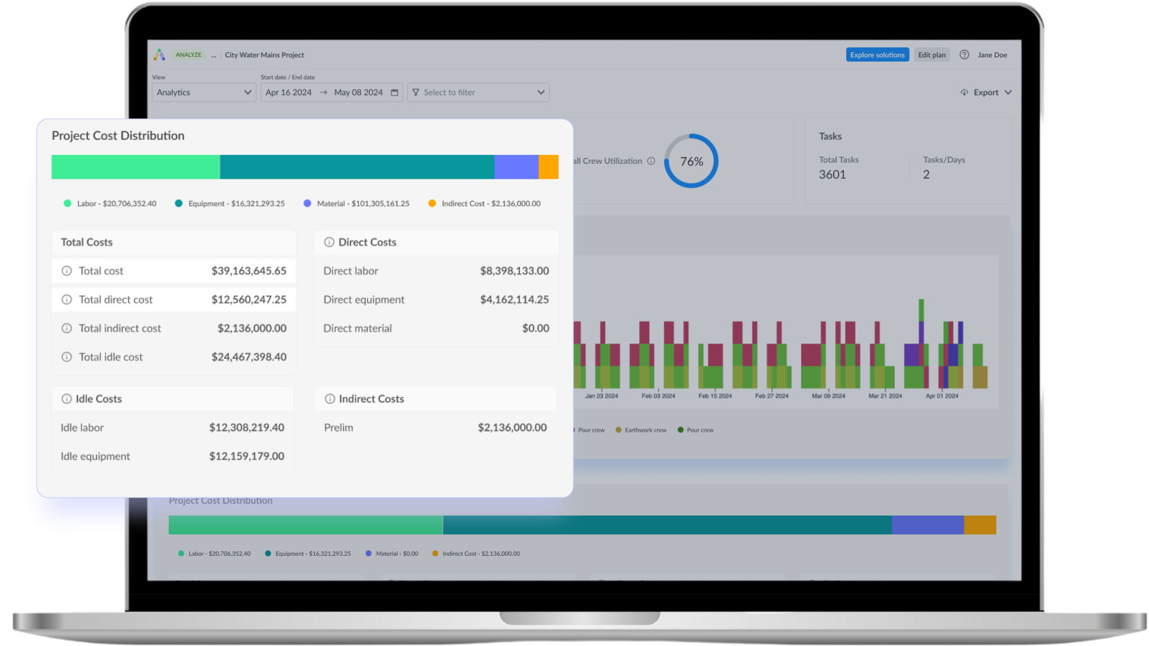1149x646 pixels.
Task: Expand the Select to filter dropdown
Action: point(478,93)
